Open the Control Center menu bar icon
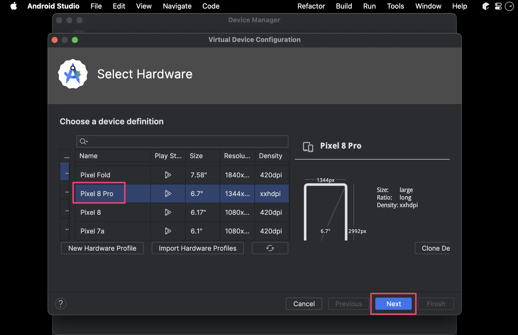Viewport: 518px width, 335px height. [x=498, y=6]
